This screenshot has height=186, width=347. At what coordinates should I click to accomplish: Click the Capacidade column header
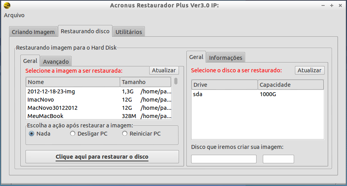tap(291, 85)
